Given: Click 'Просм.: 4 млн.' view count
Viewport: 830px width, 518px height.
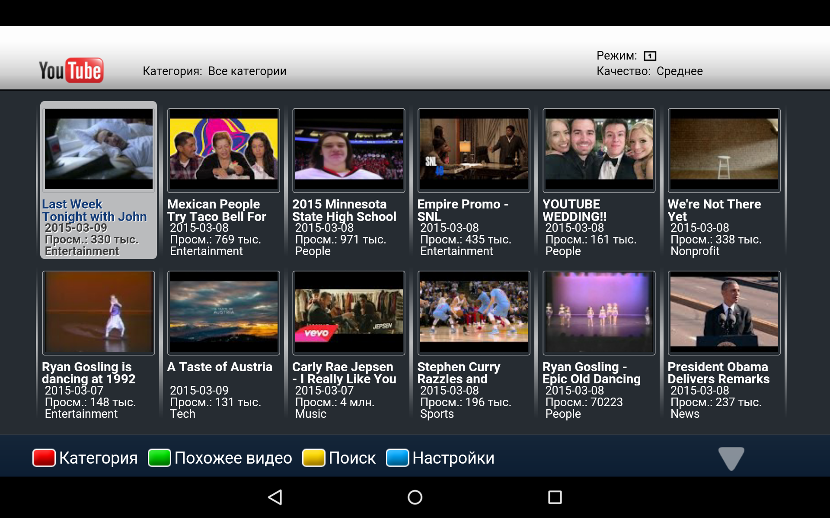Looking at the screenshot, I should [x=335, y=402].
